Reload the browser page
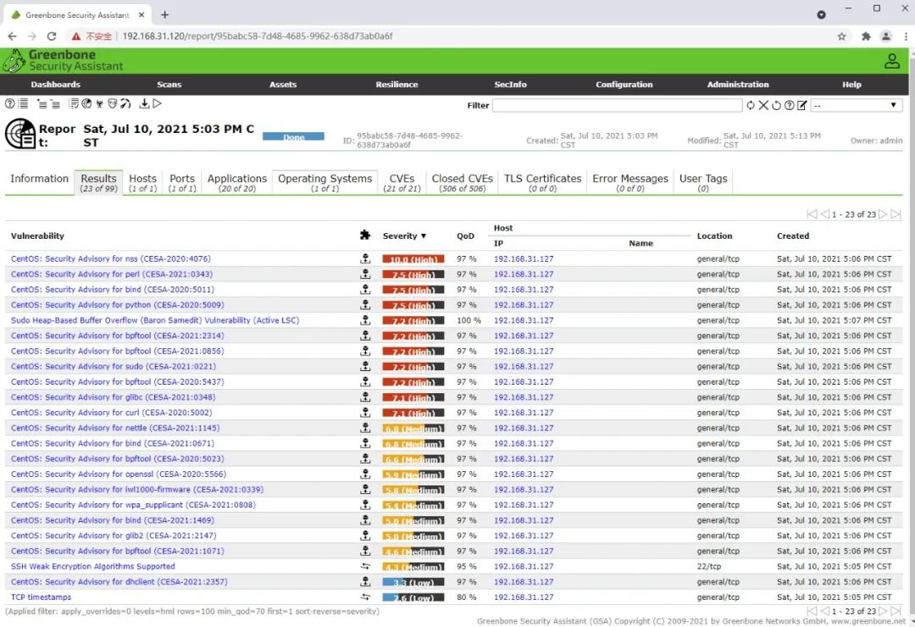 point(52,36)
